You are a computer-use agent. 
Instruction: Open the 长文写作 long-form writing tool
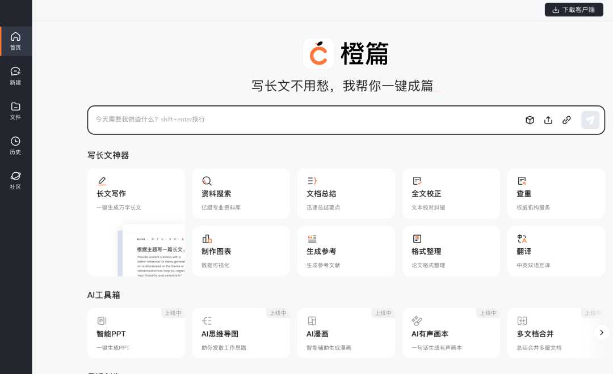pyautogui.click(x=136, y=193)
